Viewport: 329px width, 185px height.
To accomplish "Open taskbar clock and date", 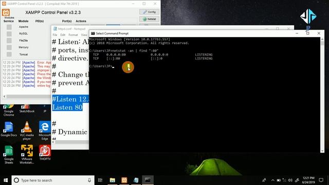I will (308, 180).
